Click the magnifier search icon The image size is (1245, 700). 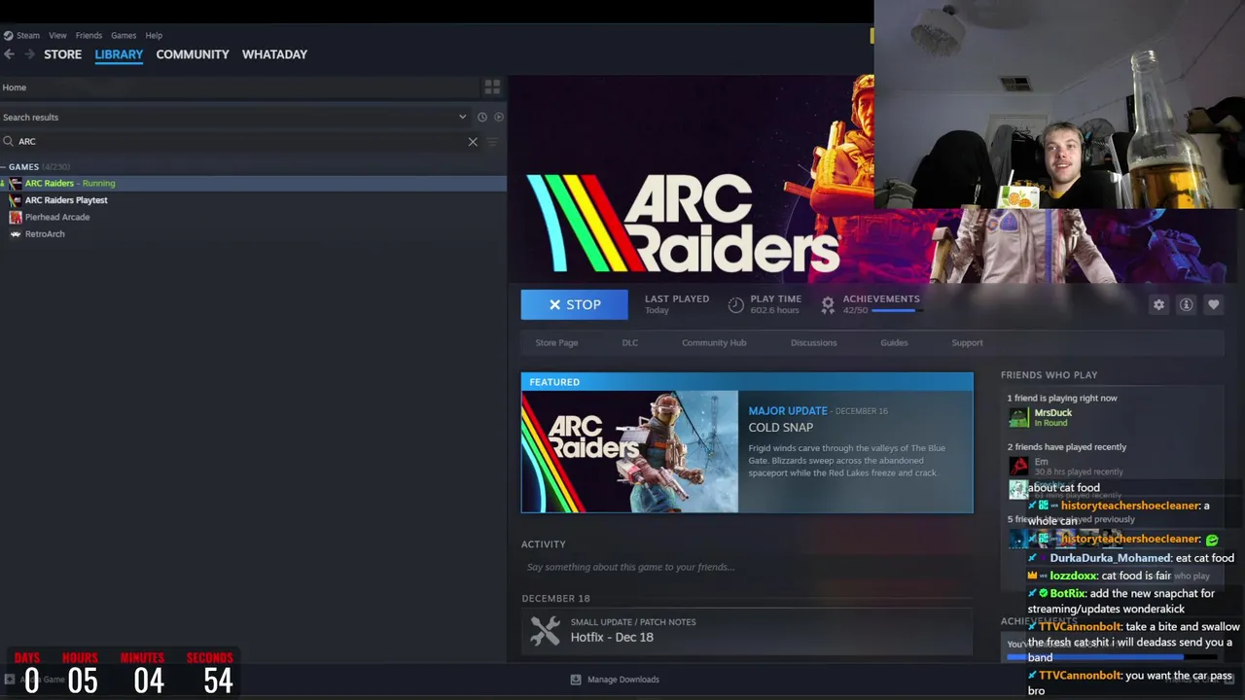[x=9, y=142]
